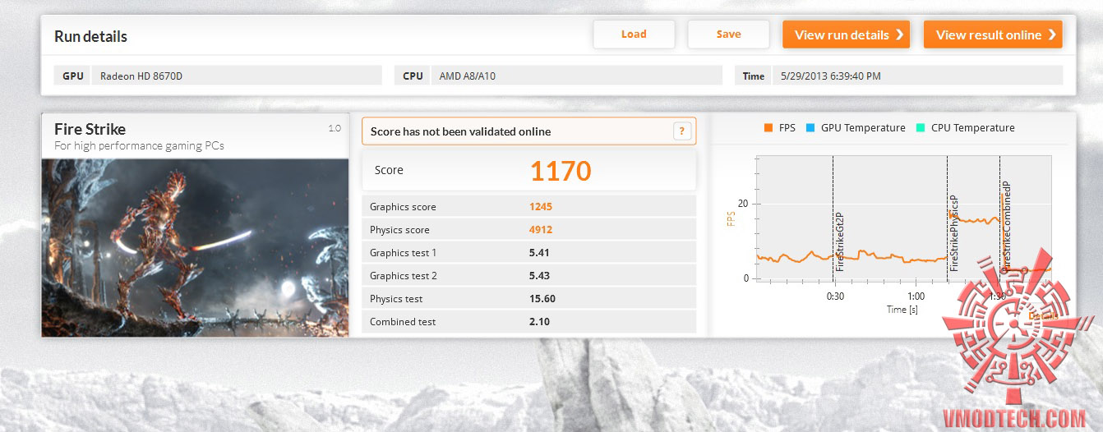Click the question mark help icon
Screen dimensions: 1103x432
click(x=681, y=131)
